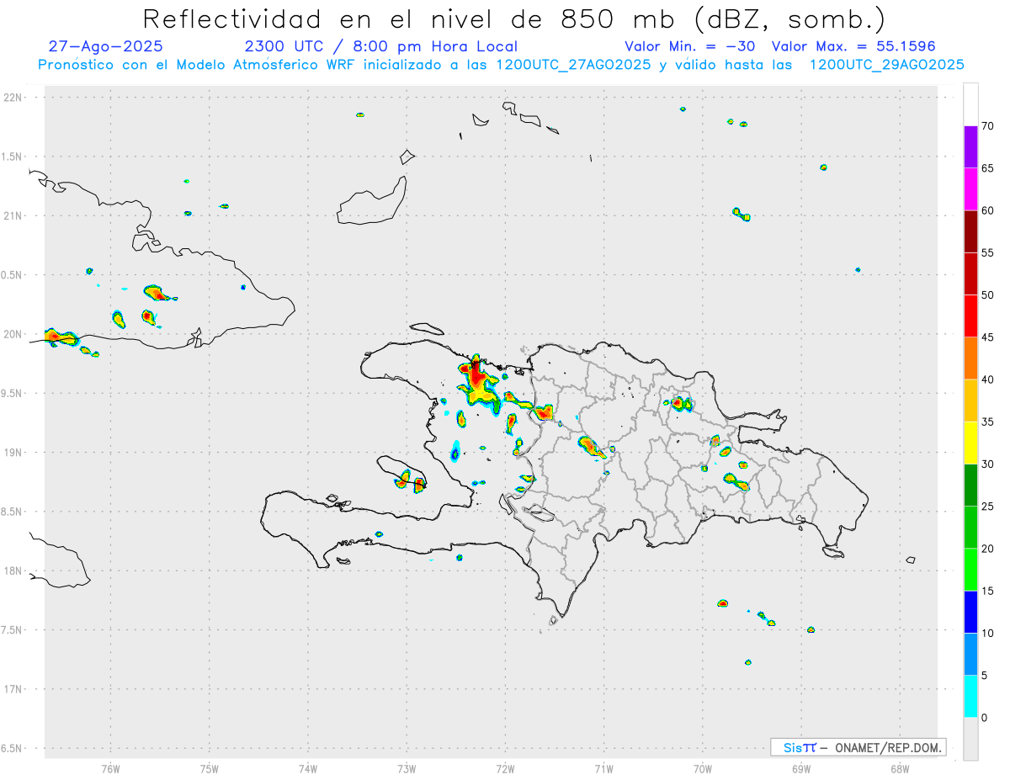Click the bright red 45–50 dBZ segment
This screenshot has height=780, width=1010.
click(970, 316)
